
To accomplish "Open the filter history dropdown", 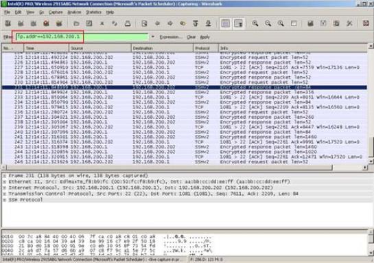I will (x=152, y=37).
